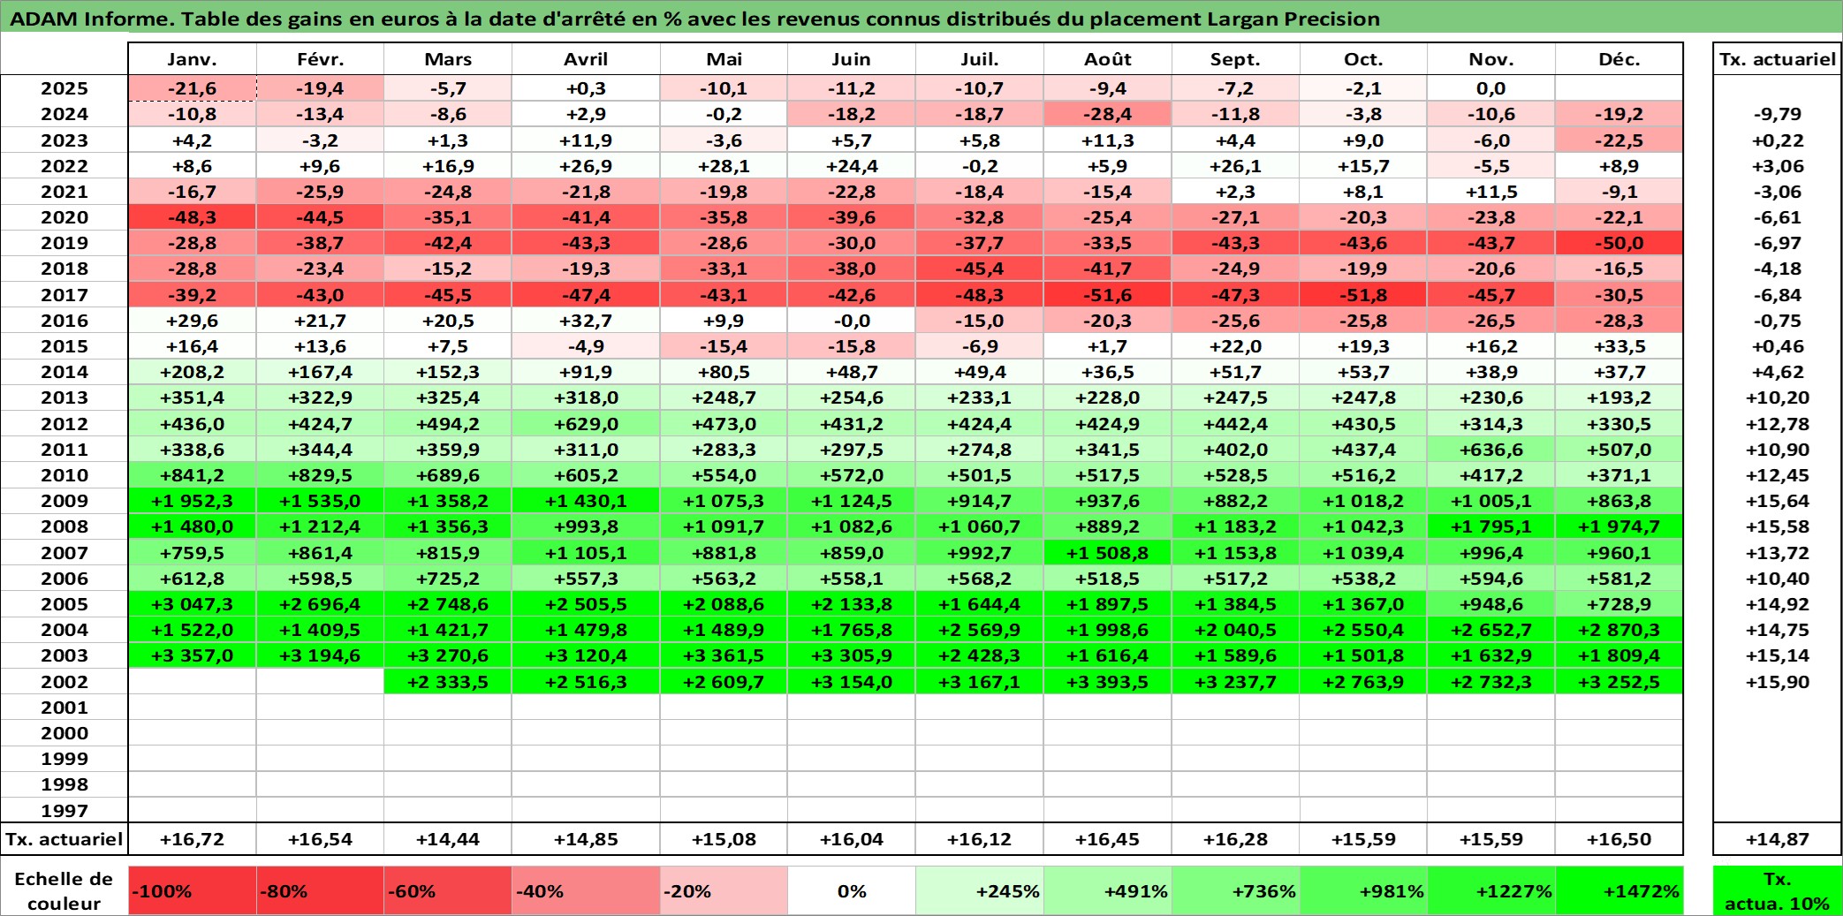Click the +725,2 cell in 2006

coord(448,579)
